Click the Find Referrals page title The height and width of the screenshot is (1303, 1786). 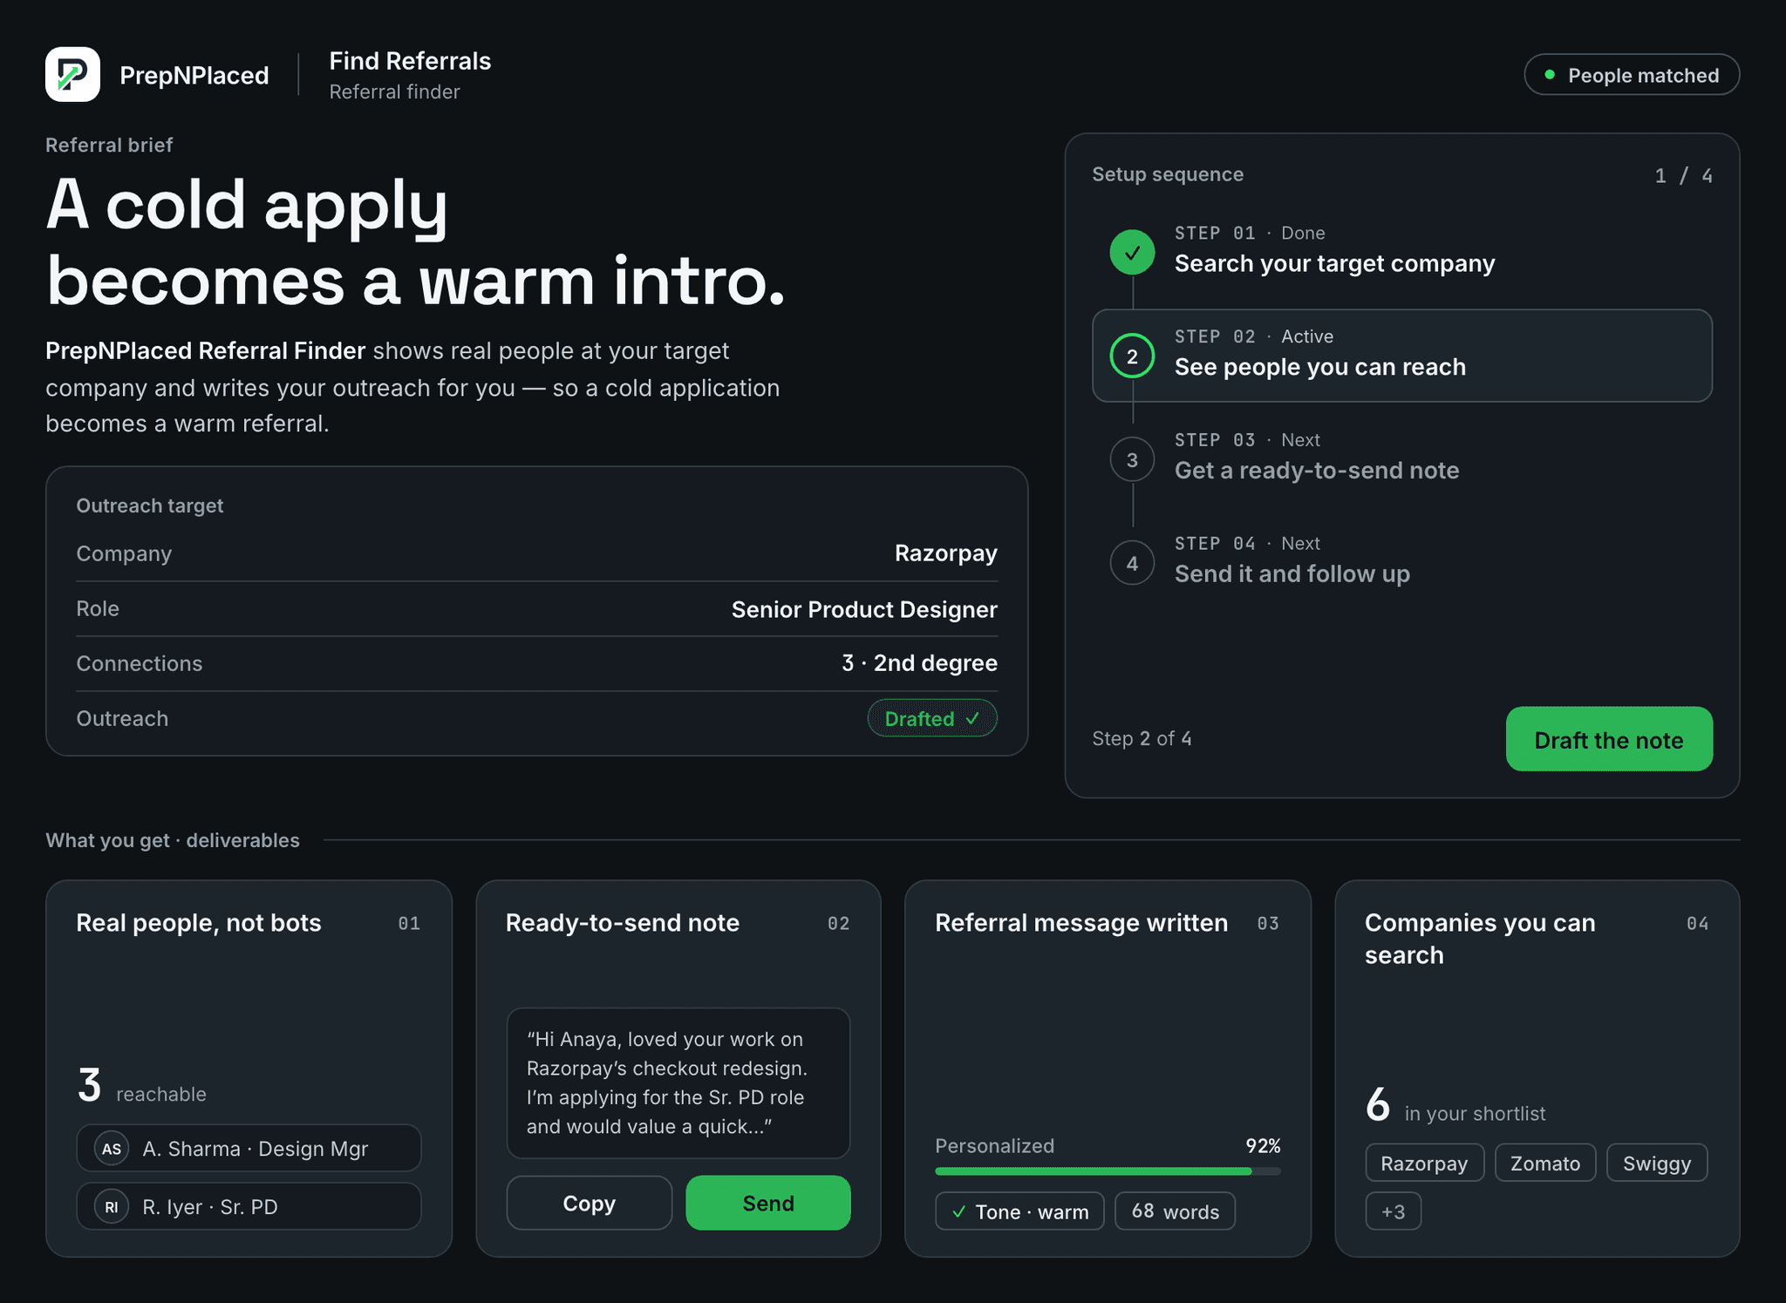(x=410, y=61)
